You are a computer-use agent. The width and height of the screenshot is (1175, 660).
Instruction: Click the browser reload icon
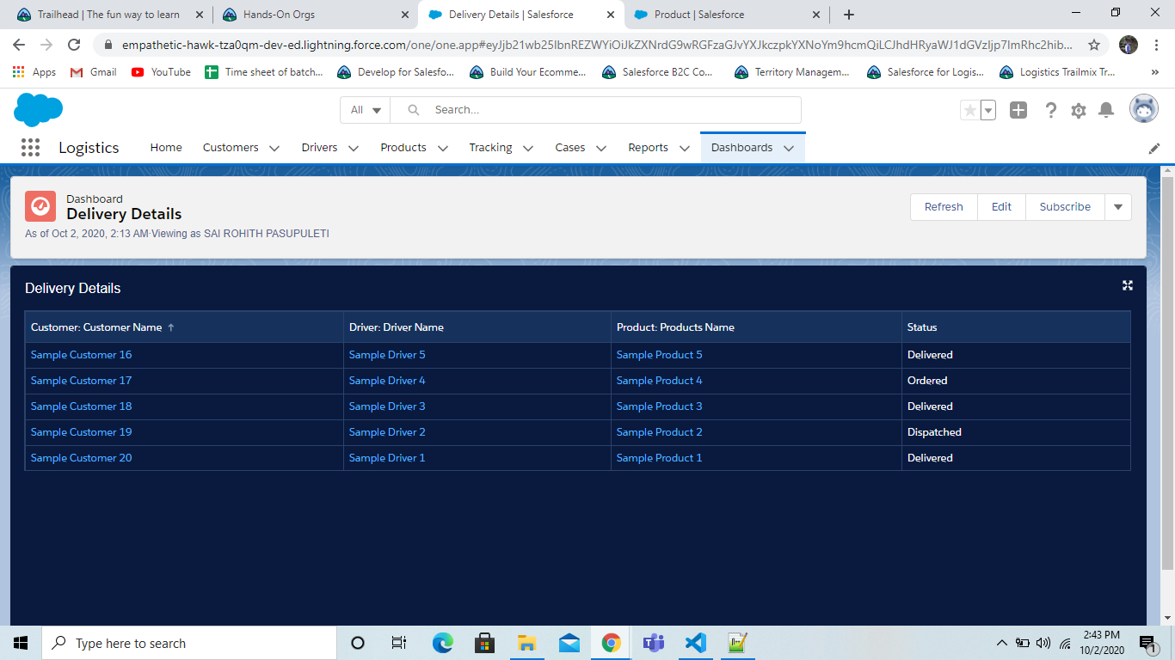(x=74, y=45)
